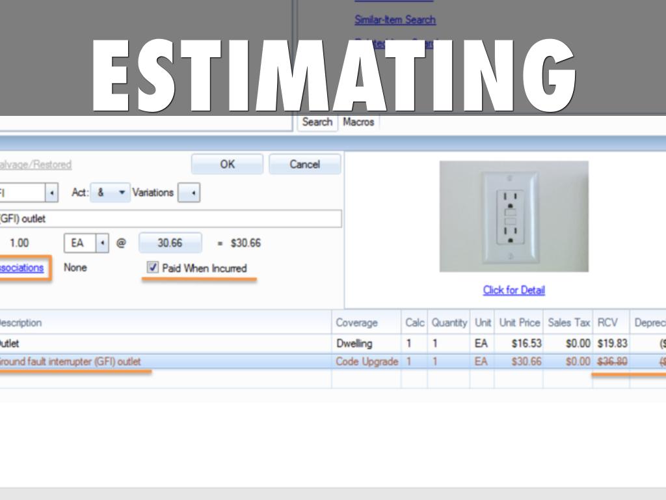
Task: Click the GFI outlet photo thumbnail
Action: [x=514, y=216]
